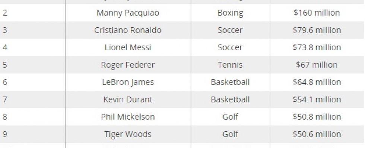Click the $160 million earnings cell
The height and width of the screenshot is (148, 365).
click(317, 13)
